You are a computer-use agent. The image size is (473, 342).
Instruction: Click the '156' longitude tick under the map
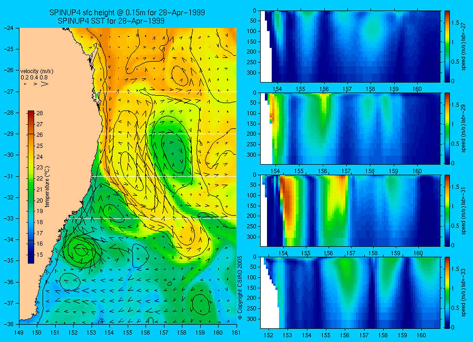[146, 333]
